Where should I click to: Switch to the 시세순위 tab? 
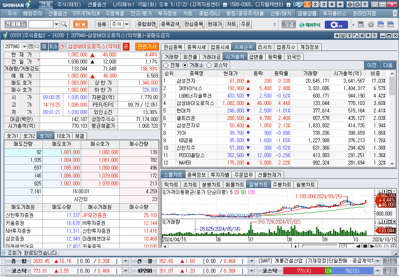pyautogui.click(x=244, y=47)
